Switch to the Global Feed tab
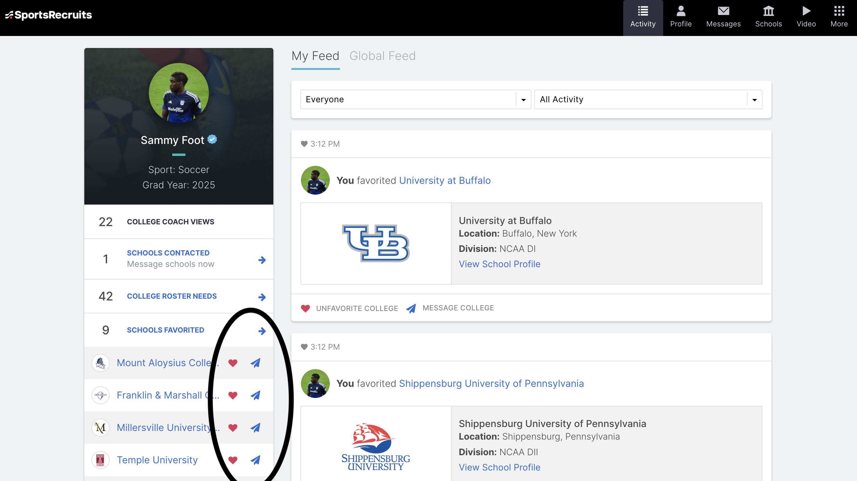 382,56
